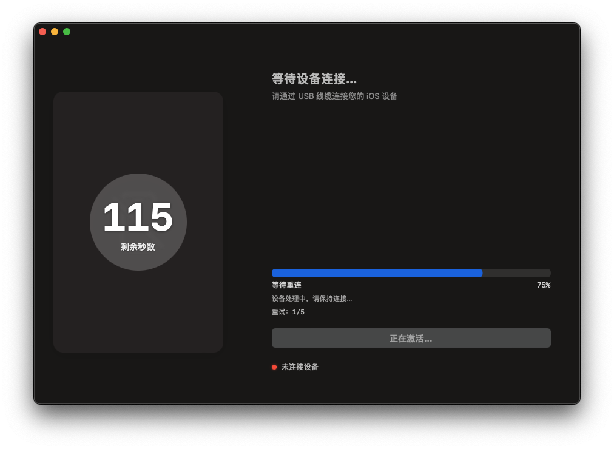Image resolution: width=614 pixels, height=449 pixels.
Task: Click the 等待设备连接... heading
Action: [x=314, y=79]
